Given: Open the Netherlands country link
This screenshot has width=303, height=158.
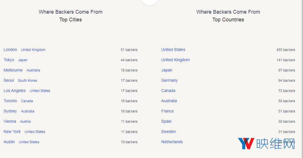Looking at the screenshot, I should pos(172,142).
